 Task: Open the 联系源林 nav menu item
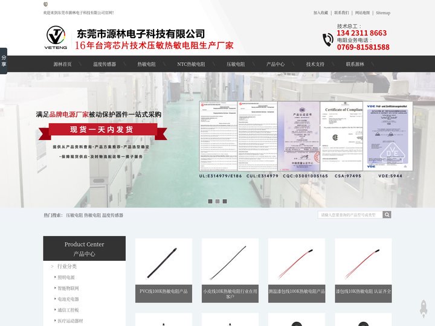(x=355, y=64)
